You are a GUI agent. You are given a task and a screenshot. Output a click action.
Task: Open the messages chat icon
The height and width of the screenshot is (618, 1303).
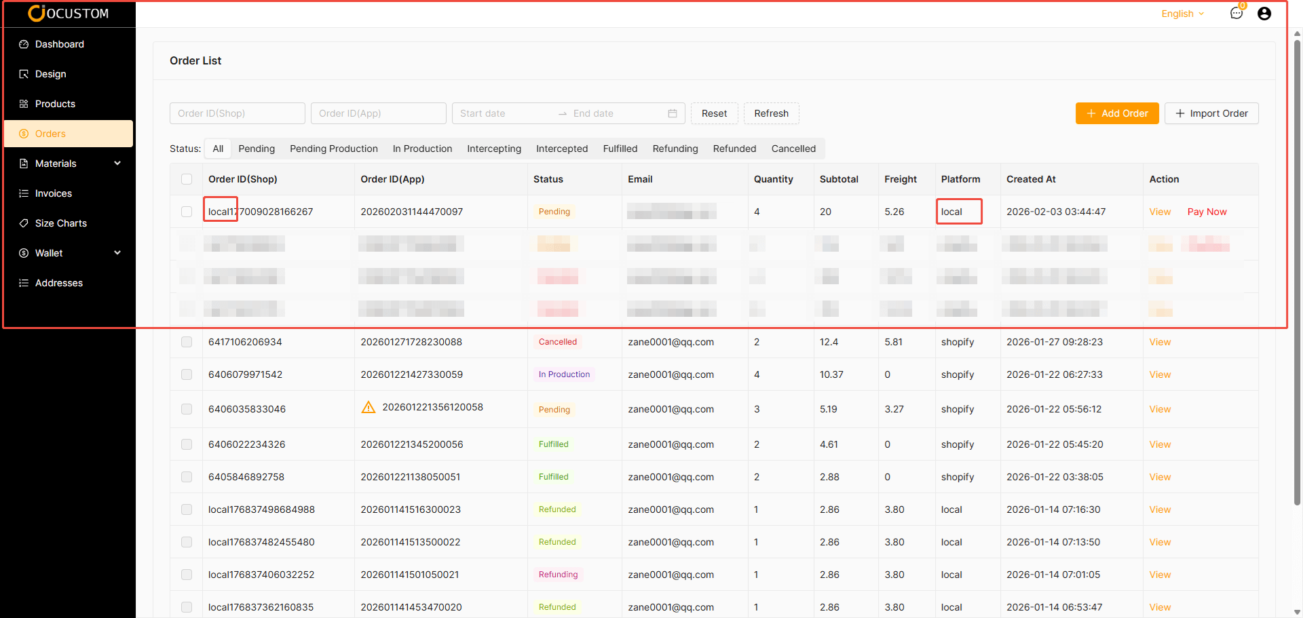click(1236, 14)
